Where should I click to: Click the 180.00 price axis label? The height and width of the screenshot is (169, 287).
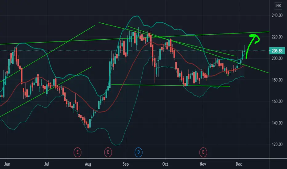pyautogui.click(x=277, y=80)
